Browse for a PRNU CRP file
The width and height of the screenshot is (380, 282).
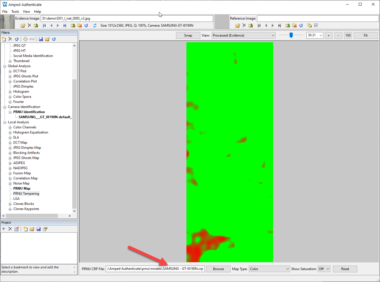tap(218, 269)
